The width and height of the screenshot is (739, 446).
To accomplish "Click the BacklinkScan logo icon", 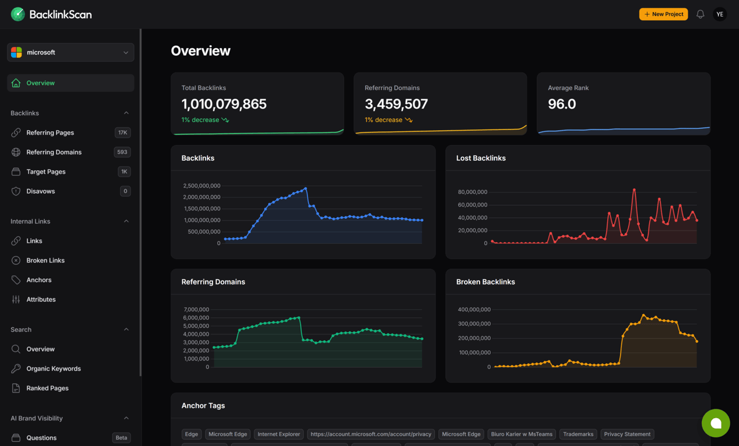I will coord(18,14).
